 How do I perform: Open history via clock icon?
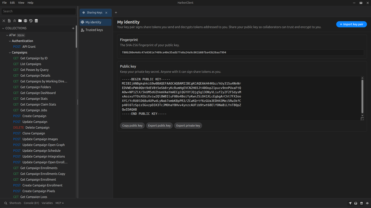31,21
